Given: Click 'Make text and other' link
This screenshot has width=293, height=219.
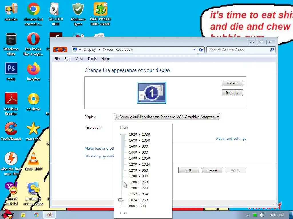Looking at the screenshot, I should click(x=99, y=148).
